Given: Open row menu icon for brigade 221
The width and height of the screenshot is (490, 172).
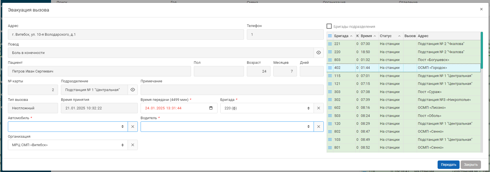Looking at the screenshot, I should (x=330, y=44).
